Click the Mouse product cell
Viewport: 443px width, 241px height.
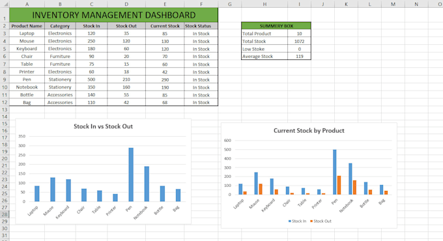coord(27,41)
